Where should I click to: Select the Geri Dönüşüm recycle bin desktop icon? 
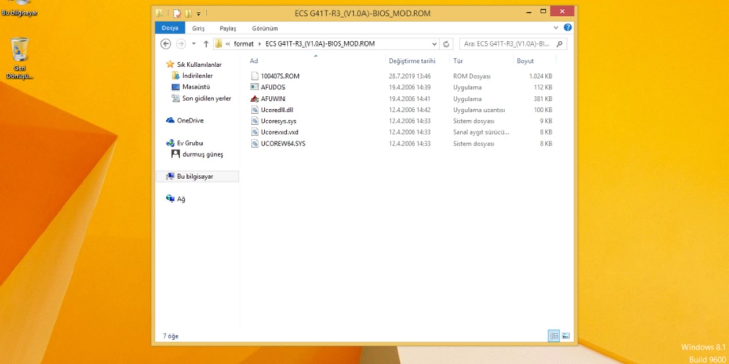pyautogui.click(x=20, y=59)
